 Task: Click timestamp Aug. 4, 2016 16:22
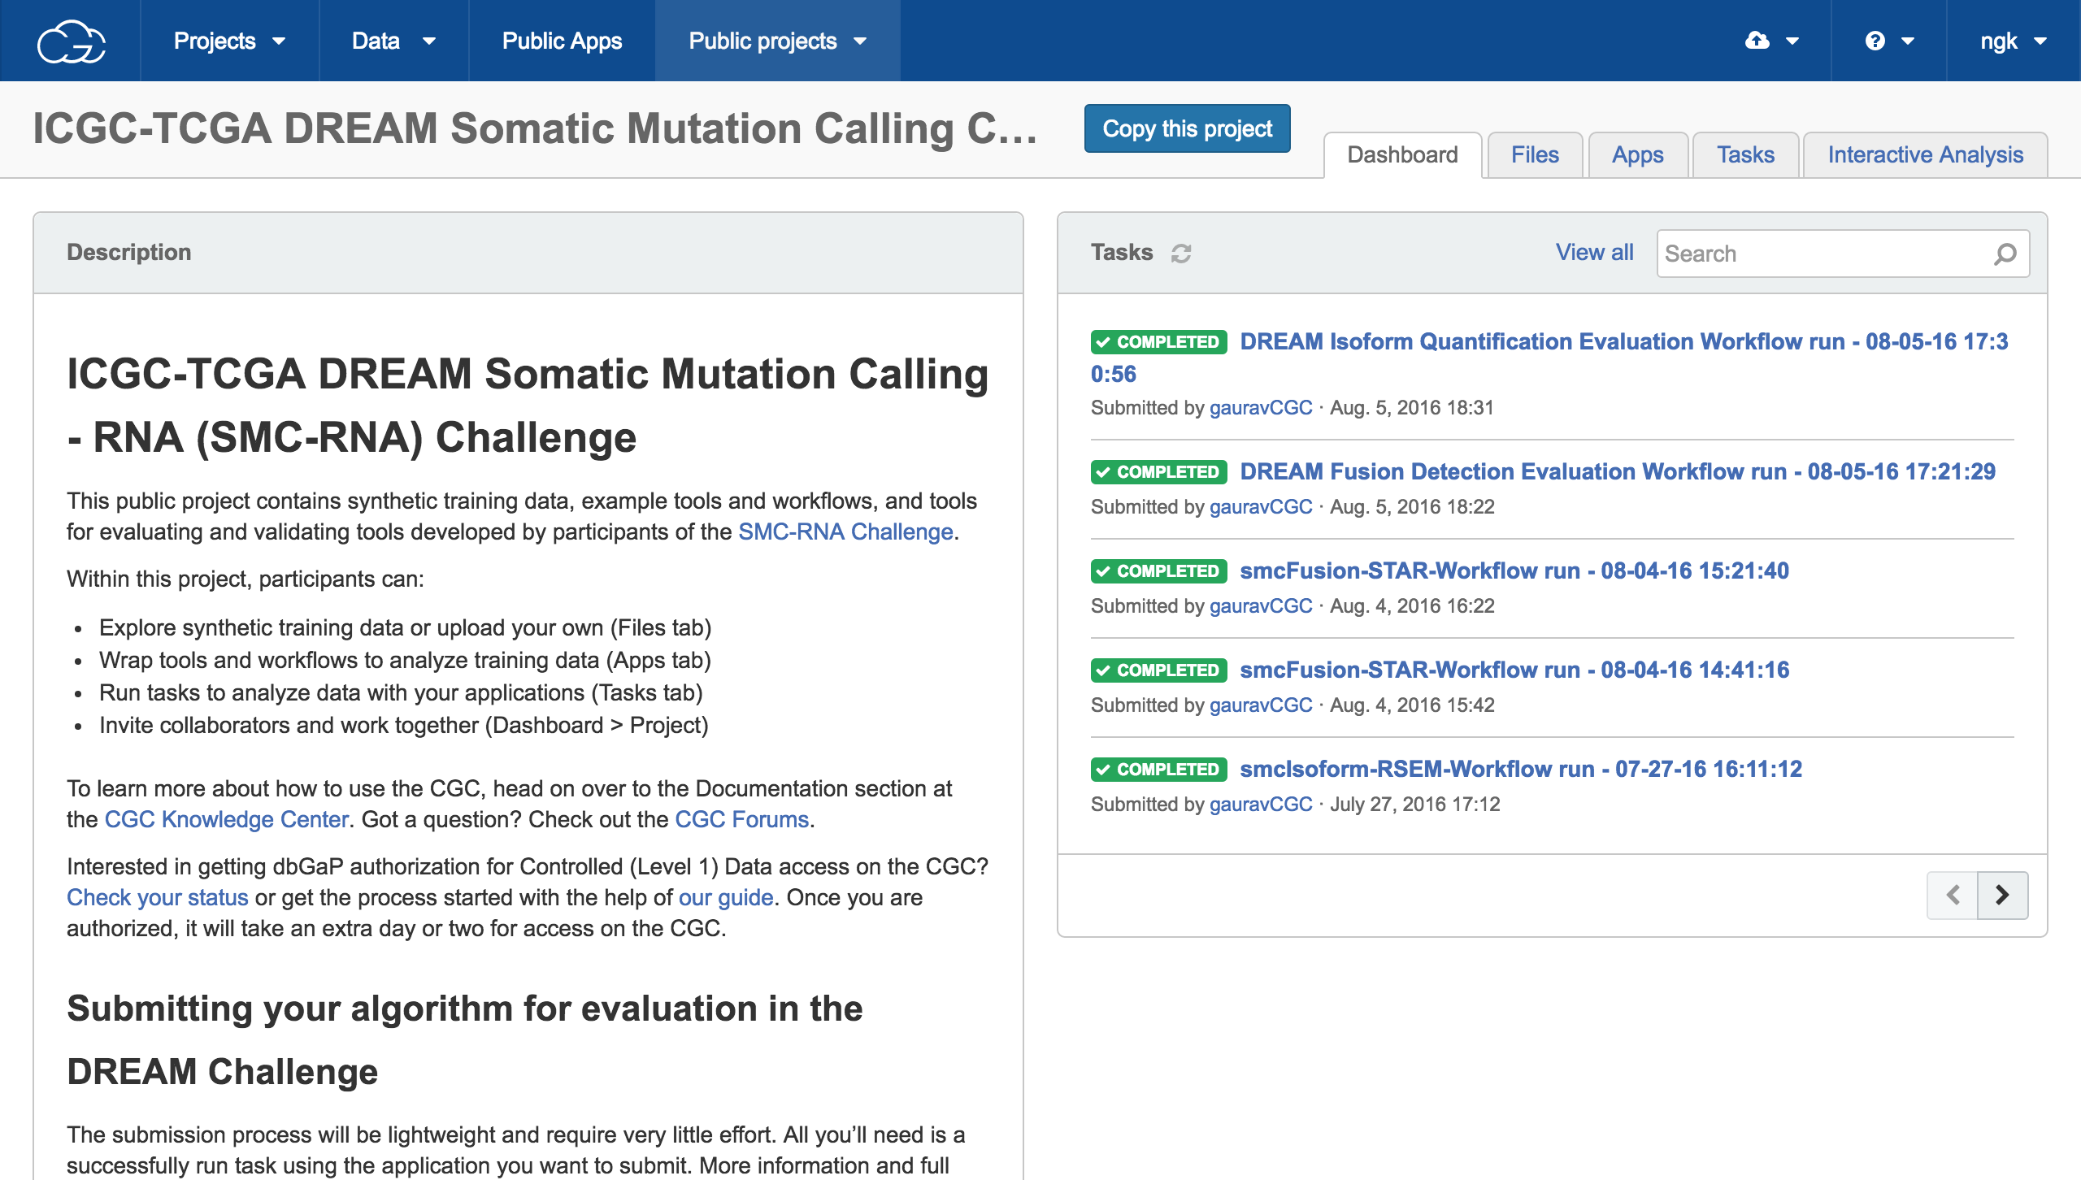tap(1412, 605)
